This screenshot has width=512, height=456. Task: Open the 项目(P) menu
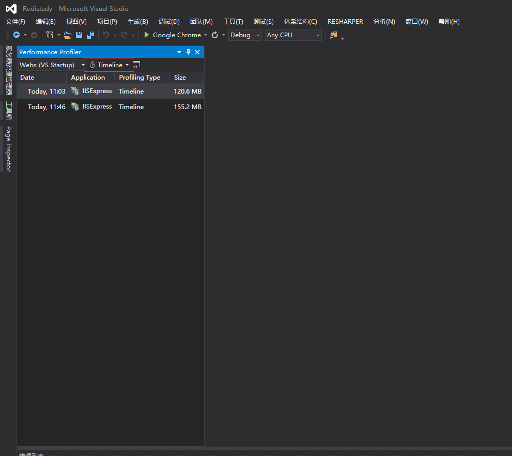click(x=107, y=22)
